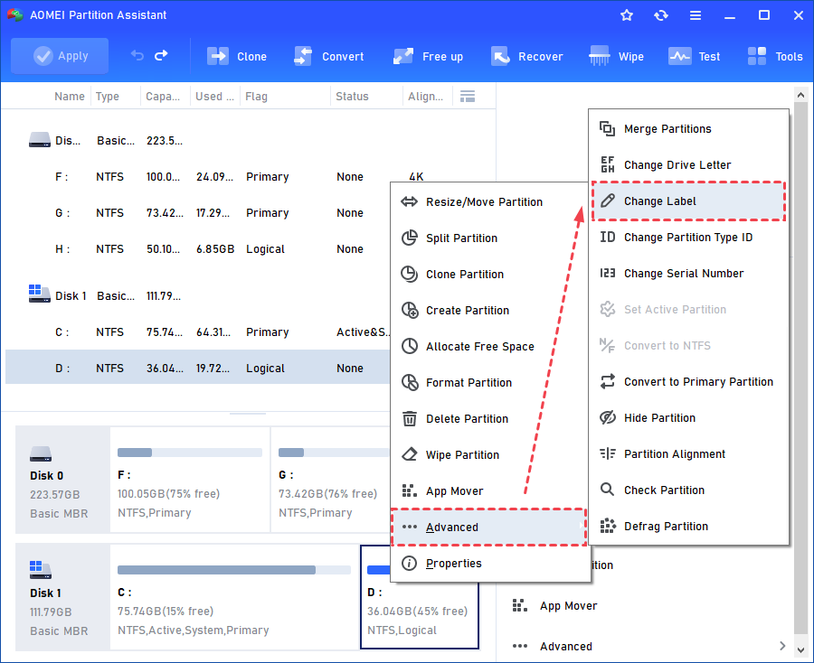Click the Status column header
Viewport: 814px width, 663px height.
click(352, 97)
